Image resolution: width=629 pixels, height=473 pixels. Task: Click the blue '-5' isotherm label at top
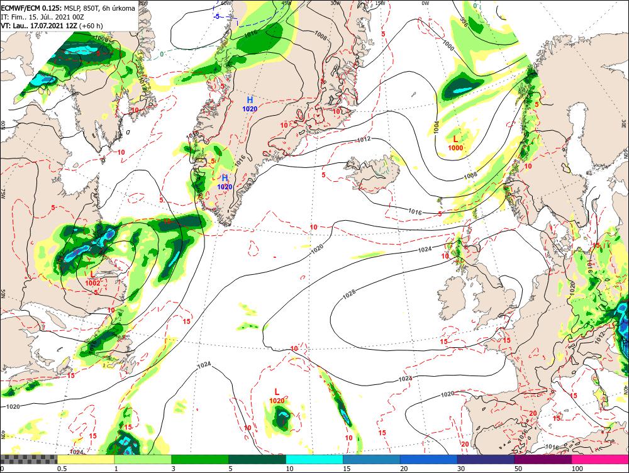tap(217, 16)
